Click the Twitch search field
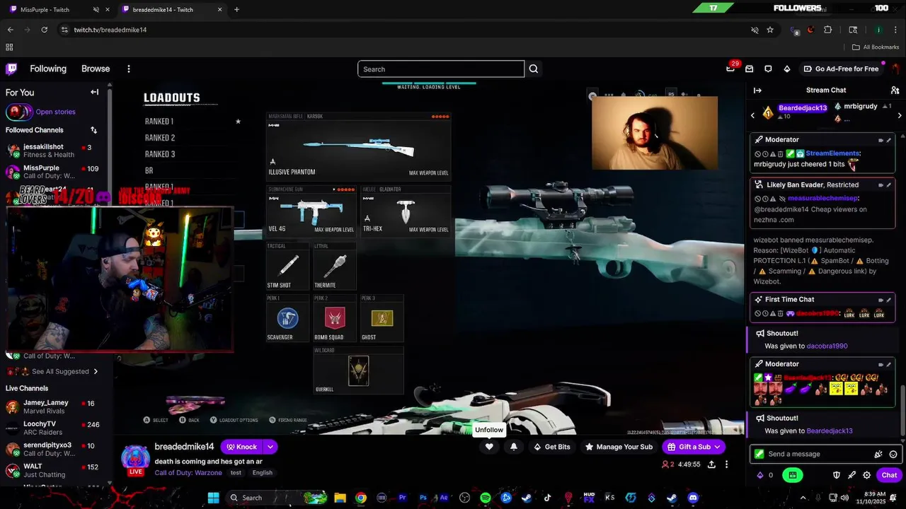The width and height of the screenshot is (906, 509). tap(441, 69)
